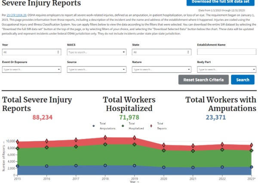Select 2017 Amputations circle marker

click(x=76, y=166)
